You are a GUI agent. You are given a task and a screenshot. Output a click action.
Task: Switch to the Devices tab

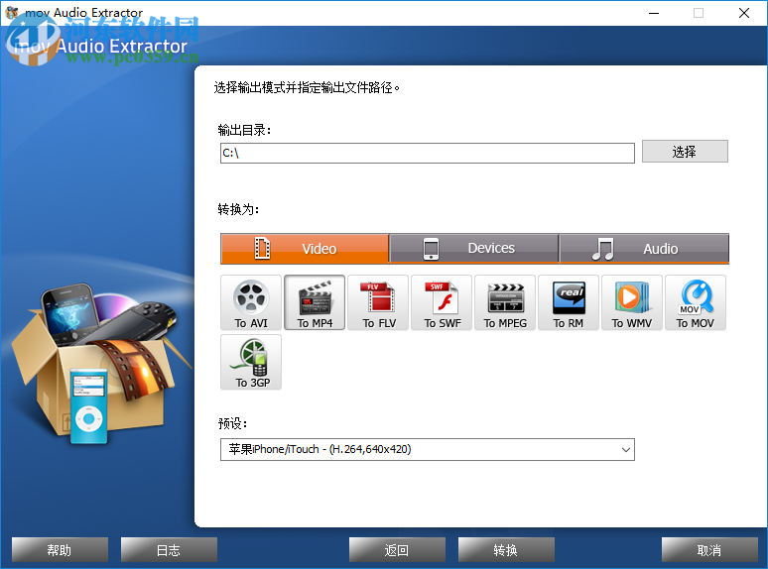click(474, 249)
